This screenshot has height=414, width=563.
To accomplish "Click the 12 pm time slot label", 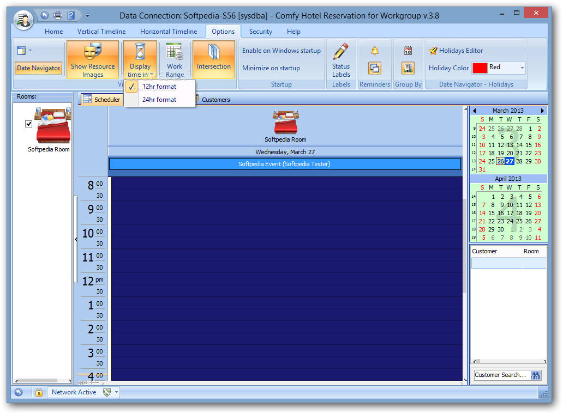I will click(x=93, y=281).
